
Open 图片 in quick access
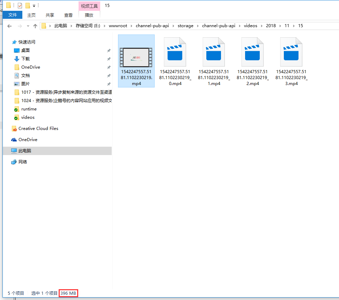pos(25,84)
